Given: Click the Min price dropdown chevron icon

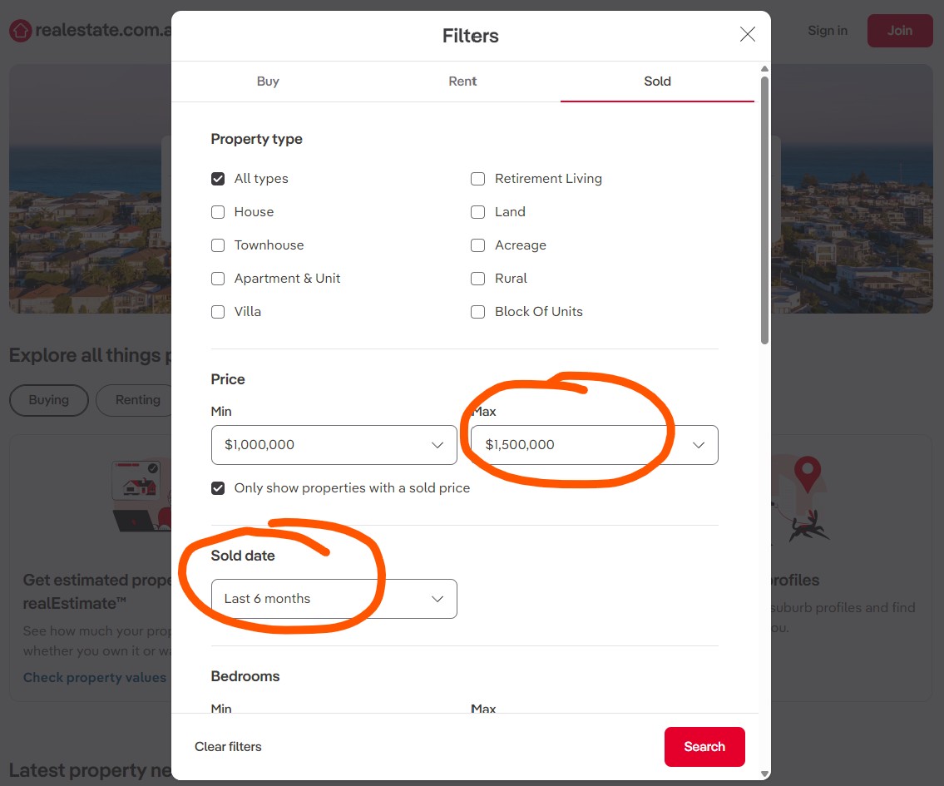Looking at the screenshot, I should (x=437, y=445).
